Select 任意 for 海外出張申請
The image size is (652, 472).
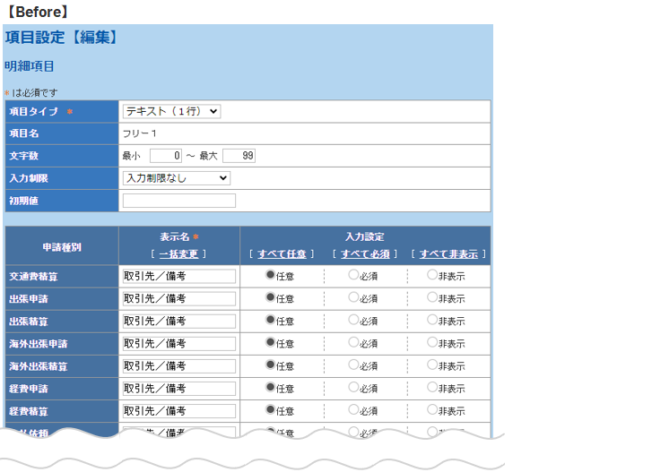pos(271,342)
